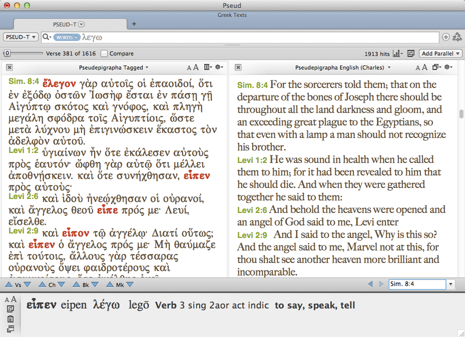Click the bottom icon in Instant Details sidebar

point(11,328)
